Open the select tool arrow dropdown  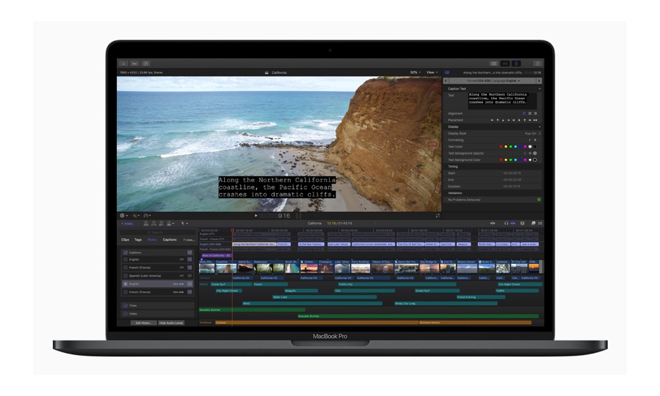tap(184, 224)
